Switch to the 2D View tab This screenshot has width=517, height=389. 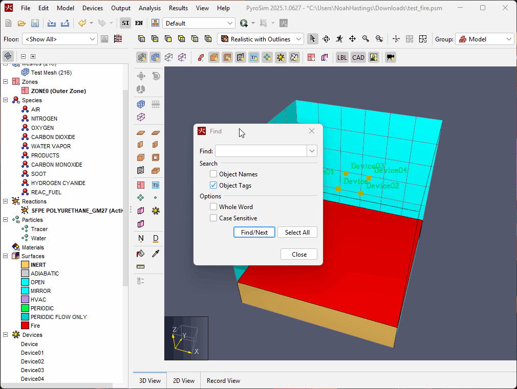pos(184,380)
